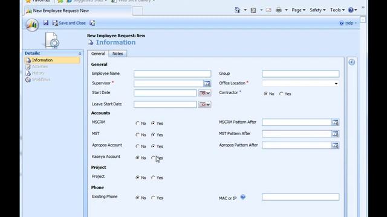
Task: Click the MAC or IP help icon
Action: tap(243, 197)
